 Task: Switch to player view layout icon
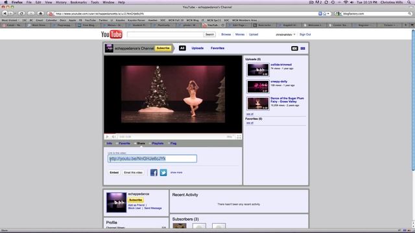294,49
